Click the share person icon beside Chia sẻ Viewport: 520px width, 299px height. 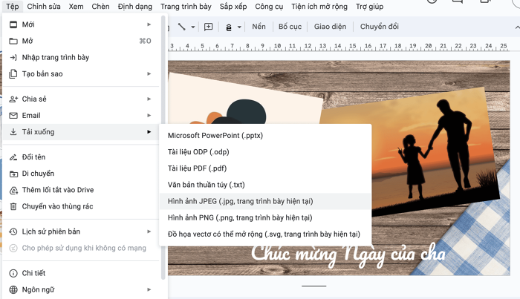13,99
